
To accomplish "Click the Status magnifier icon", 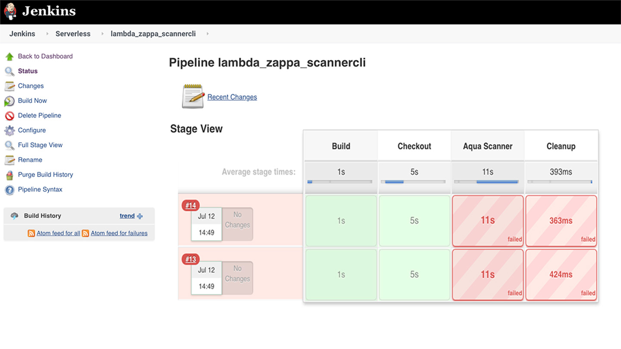I will [x=9, y=72].
